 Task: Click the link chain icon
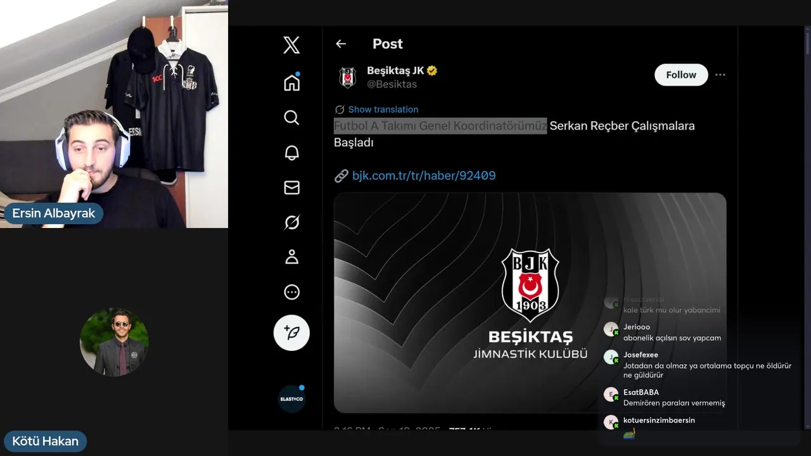pyautogui.click(x=342, y=175)
